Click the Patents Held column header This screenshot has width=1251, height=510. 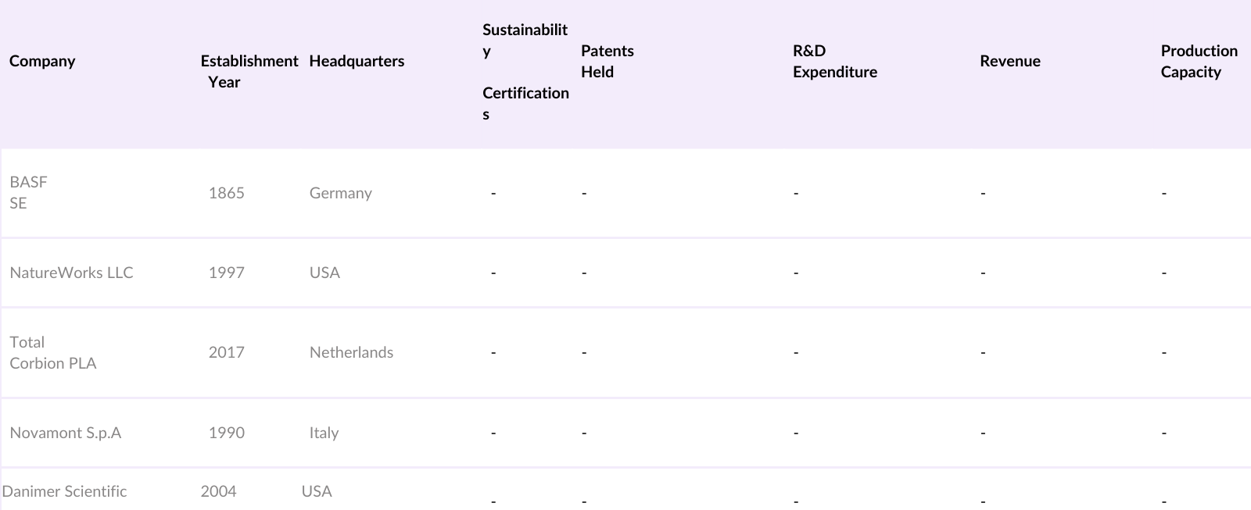point(607,61)
